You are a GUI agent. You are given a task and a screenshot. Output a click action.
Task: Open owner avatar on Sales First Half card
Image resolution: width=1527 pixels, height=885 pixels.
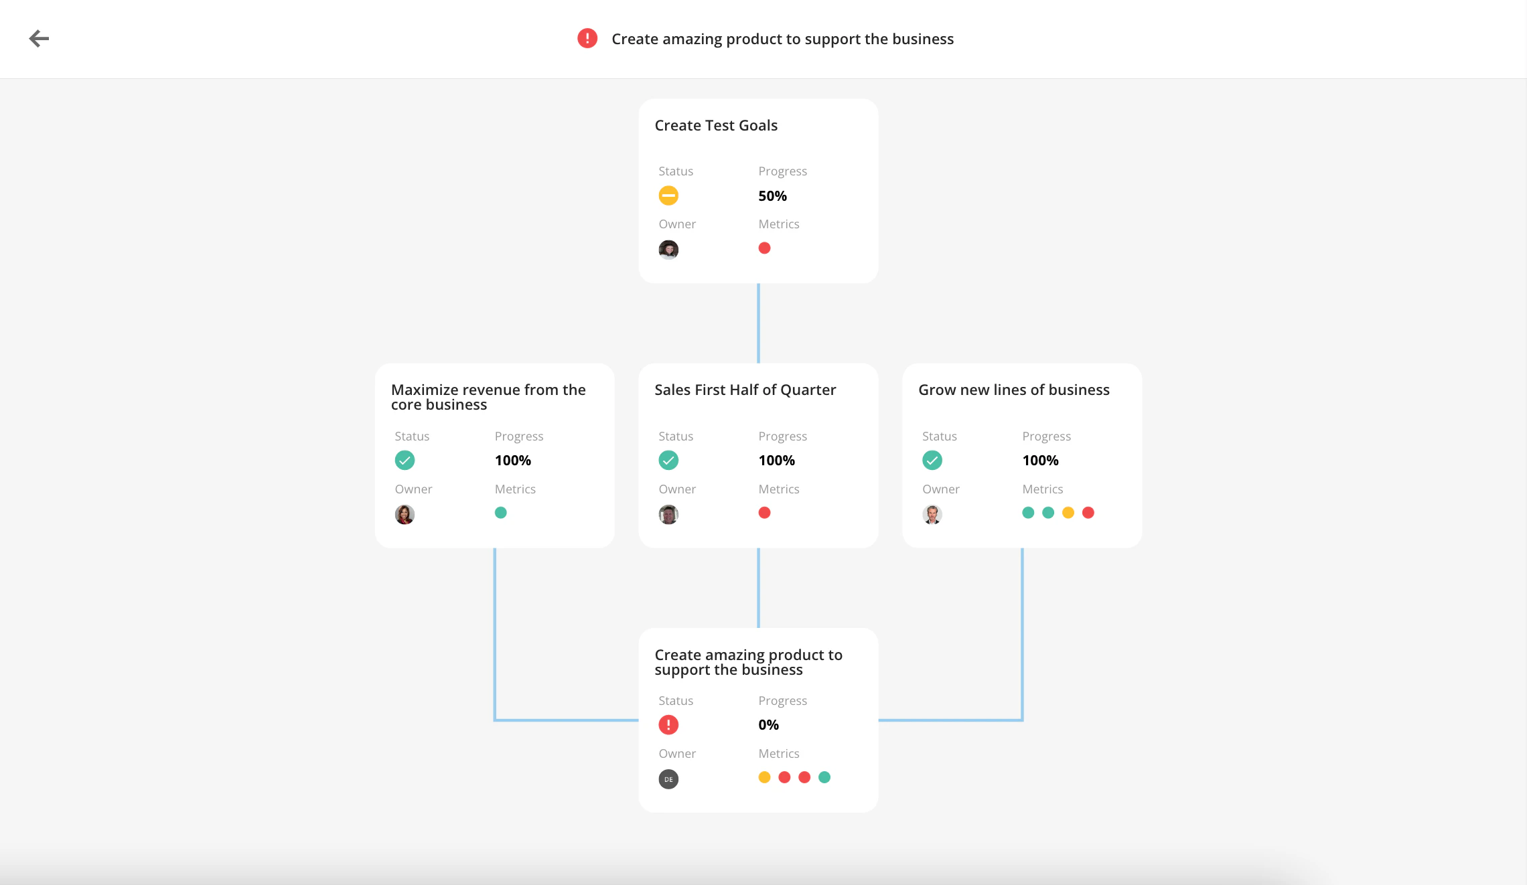pyautogui.click(x=668, y=514)
